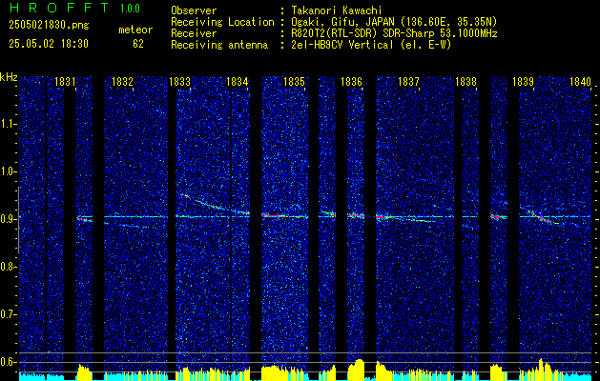
Task: Click the Receiving antenna label
Action: 219,45
